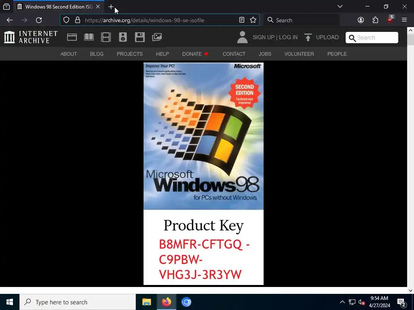
Task: Open uBlock Origin extension icon
Action: 390,19
